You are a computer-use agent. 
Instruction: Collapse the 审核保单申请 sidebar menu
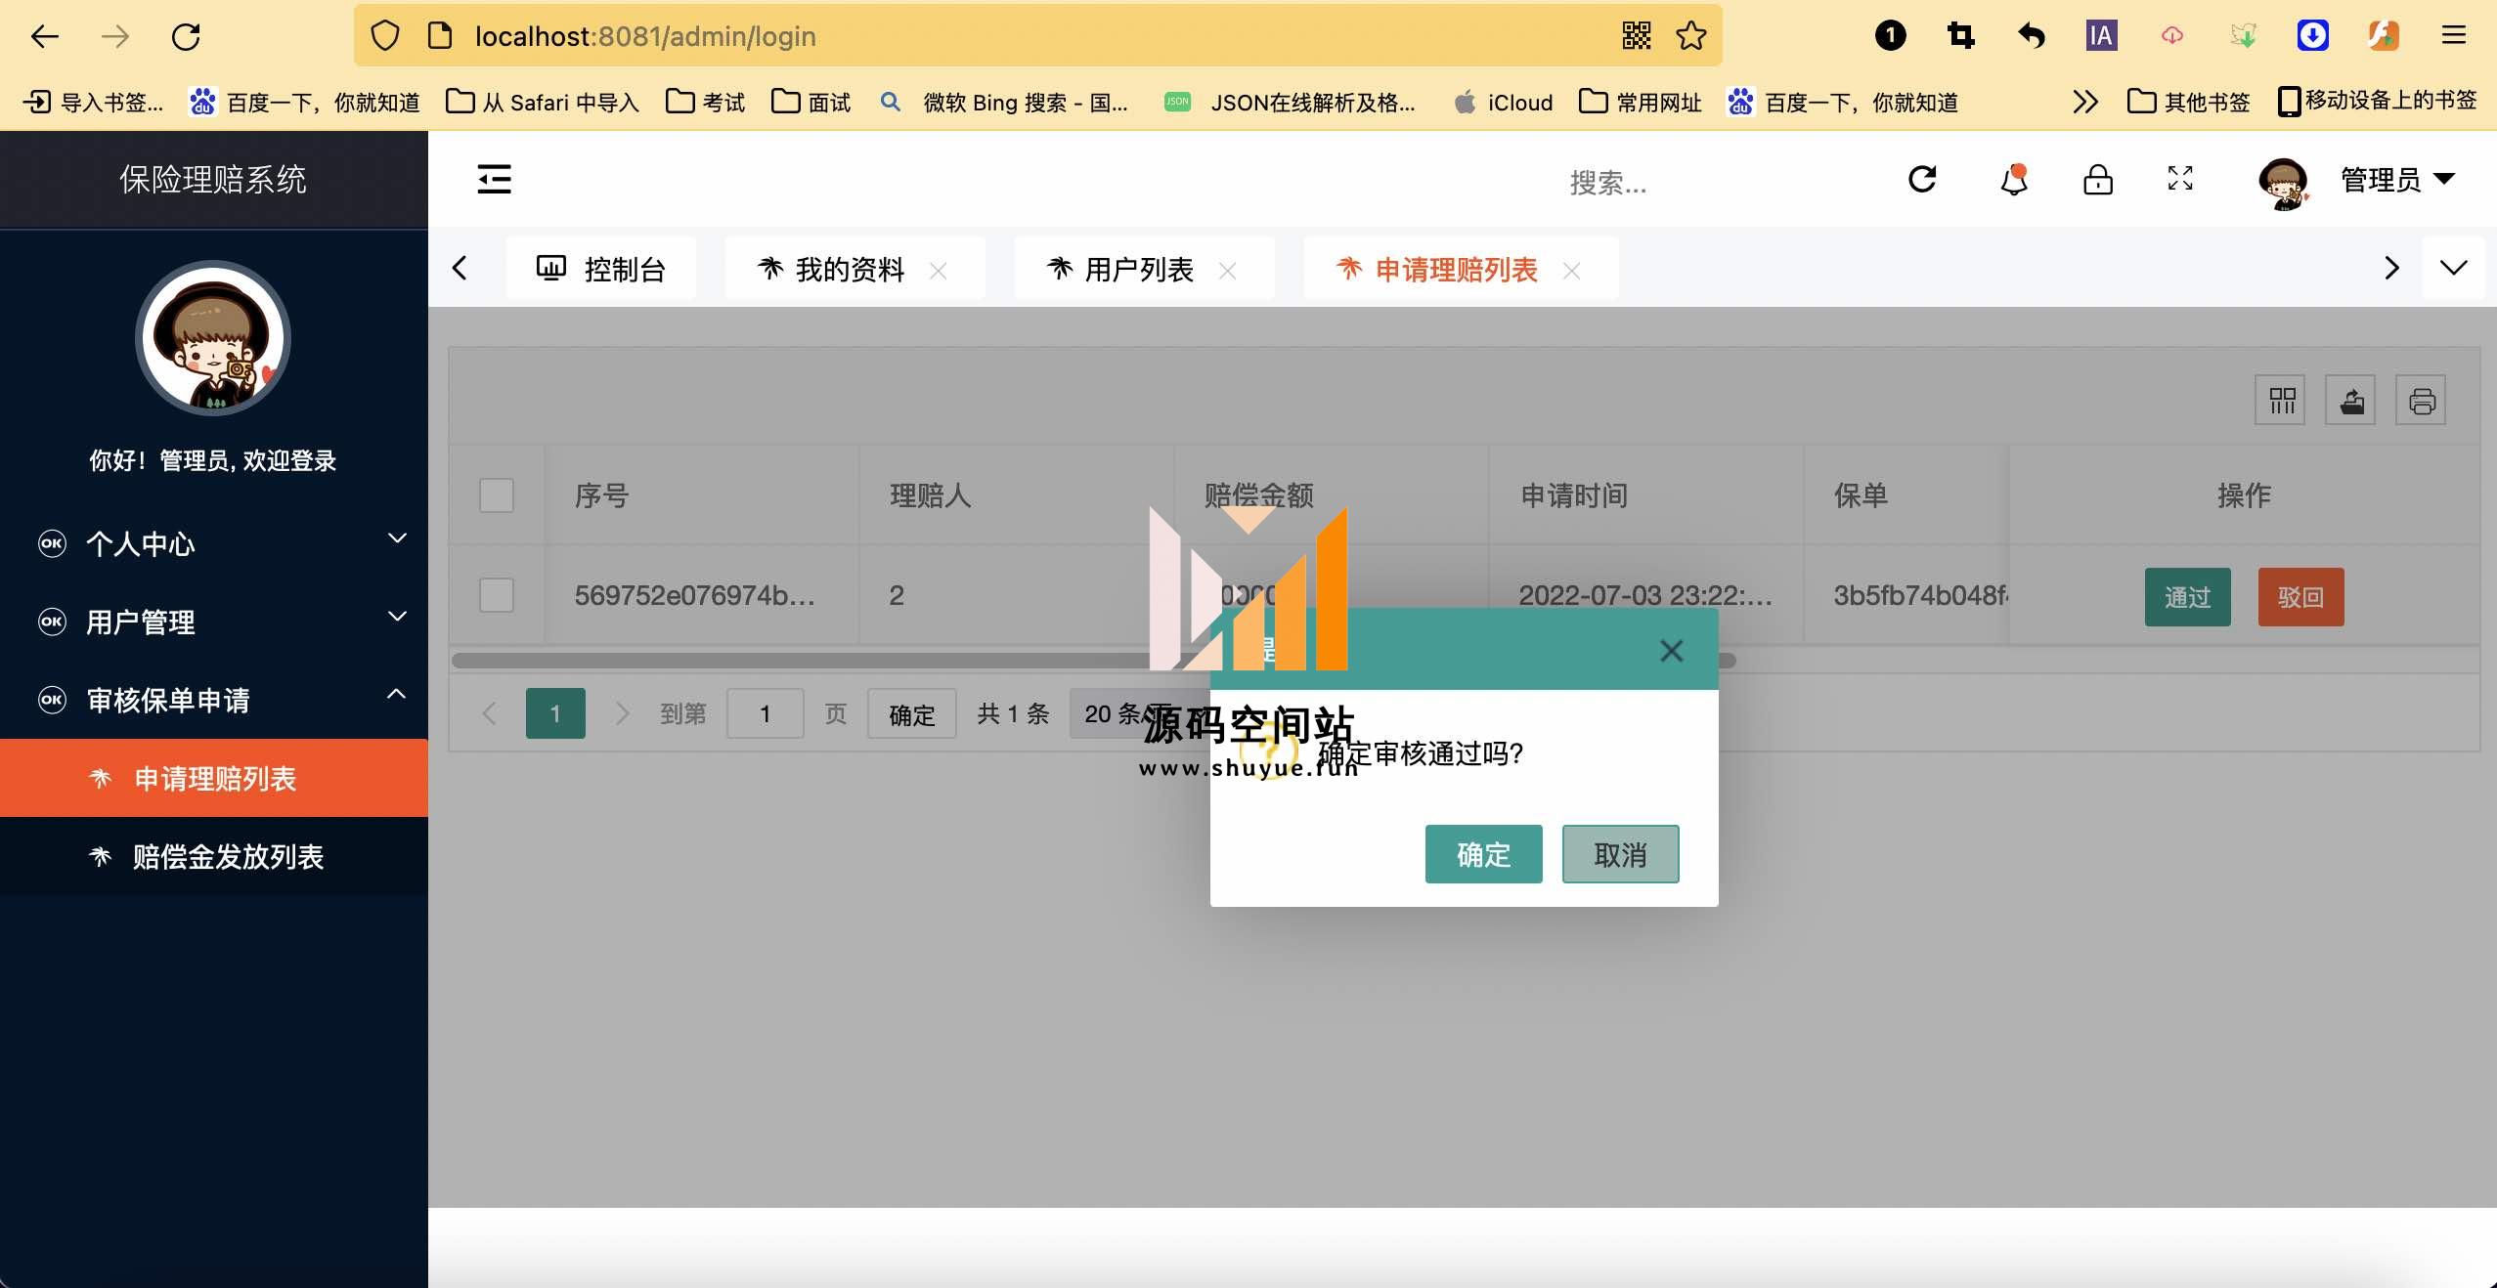click(214, 700)
